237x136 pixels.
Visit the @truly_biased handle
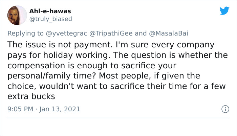(x=51, y=19)
